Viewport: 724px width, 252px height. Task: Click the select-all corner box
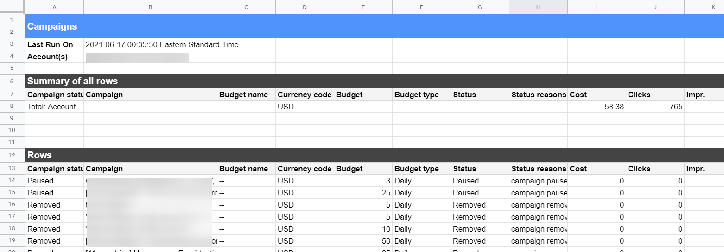click(13, 7)
